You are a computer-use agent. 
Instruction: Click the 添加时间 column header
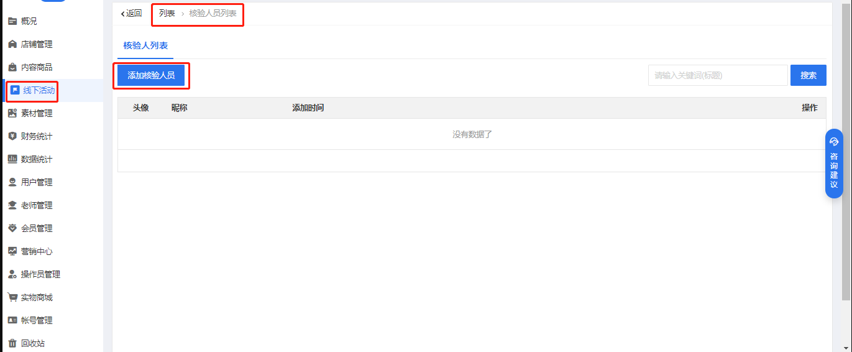pos(308,108)
